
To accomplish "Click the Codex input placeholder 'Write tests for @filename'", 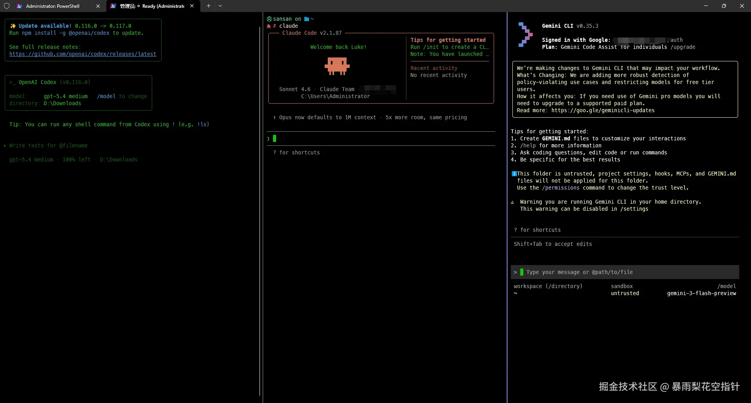I will [x=49, y=145].
